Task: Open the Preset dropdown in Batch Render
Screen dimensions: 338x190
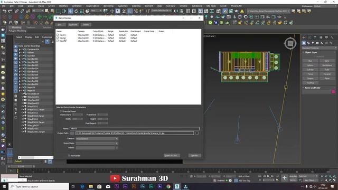Action: 117,148
